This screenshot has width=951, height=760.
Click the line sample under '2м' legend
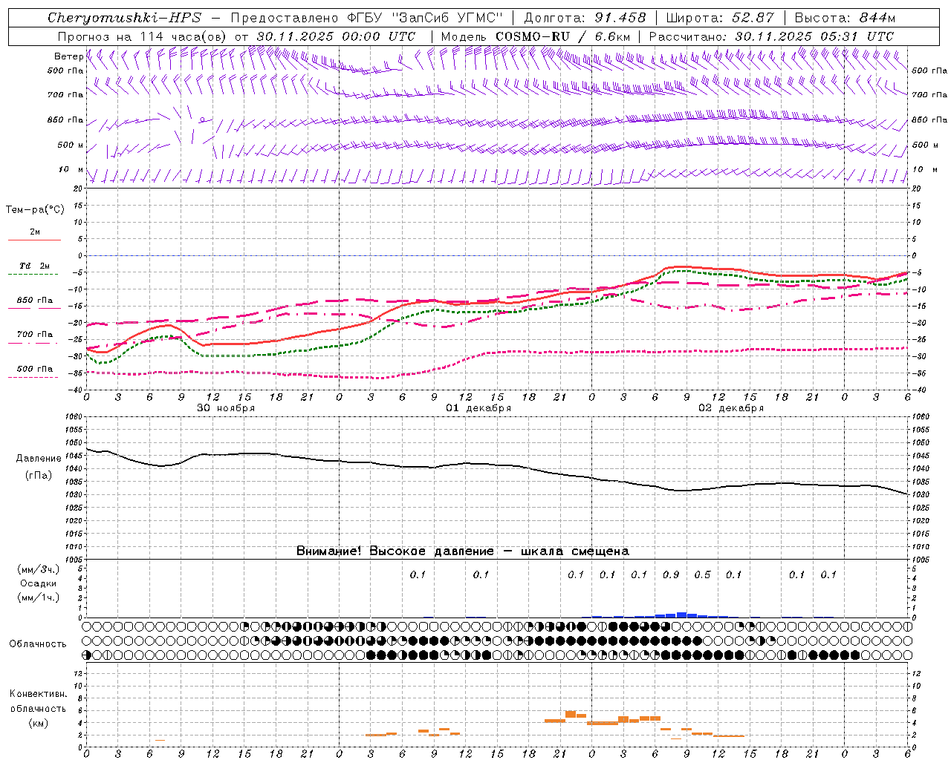click(x=34, y=240)
